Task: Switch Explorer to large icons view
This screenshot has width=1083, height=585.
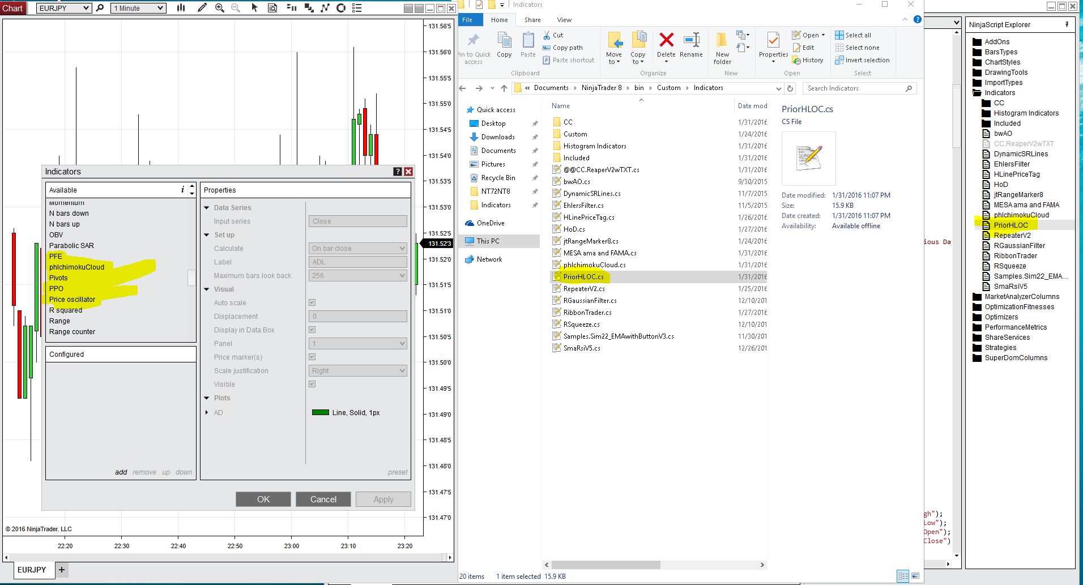Action: (x=915, y=576)
